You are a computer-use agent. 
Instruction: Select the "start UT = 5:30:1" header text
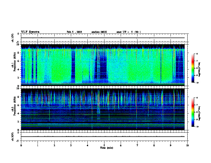pos(129,32)
